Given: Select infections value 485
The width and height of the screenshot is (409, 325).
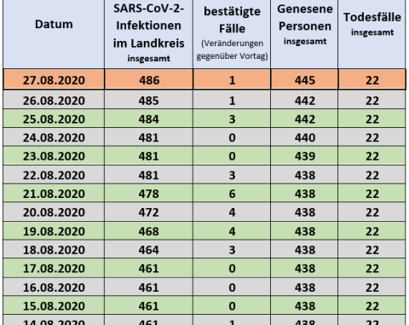Looking at the screenshot, I should [149, 101].
